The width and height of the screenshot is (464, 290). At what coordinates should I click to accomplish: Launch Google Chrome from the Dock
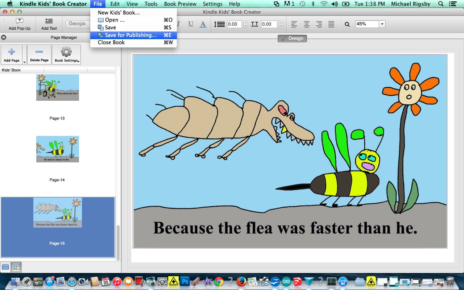[x=219, y=282]
